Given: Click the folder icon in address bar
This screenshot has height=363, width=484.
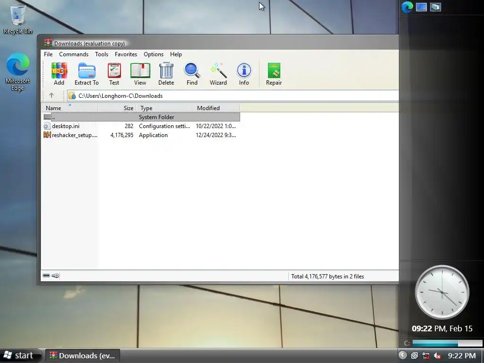Looking at the screenshot, I should pyautogui.click(x=72, y=95).
